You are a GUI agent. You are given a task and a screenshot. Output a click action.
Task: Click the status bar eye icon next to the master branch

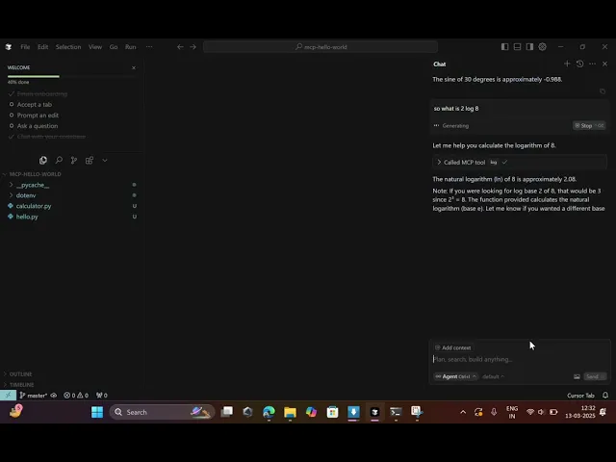pos(54,396)
